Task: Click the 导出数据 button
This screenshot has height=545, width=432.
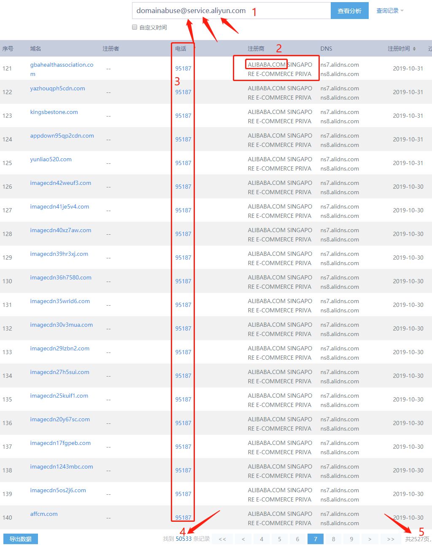Action: 21,539
